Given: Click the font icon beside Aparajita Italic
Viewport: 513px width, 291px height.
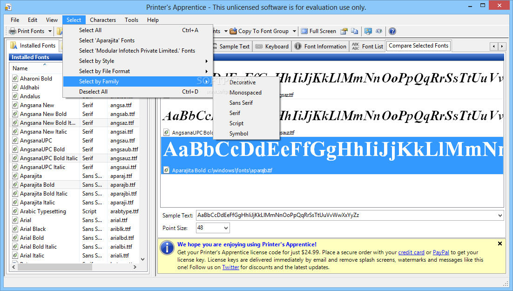Looking at the screenshot, I should [x=15, y=202].
